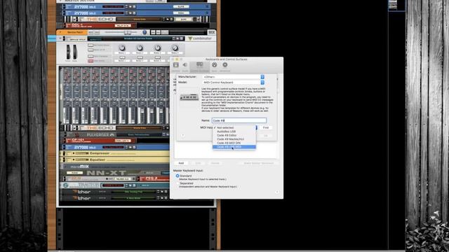The image size is (449, 252).
Task: Choose Code 49 USB MIDI input
Action: click(x=234, y=147)
